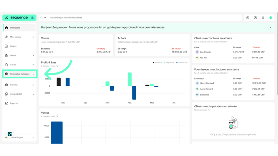The height and width of the screenshot is (156, 278).
Task: Expand the Achats sidebar chevron
Action: tap(33, 65)
